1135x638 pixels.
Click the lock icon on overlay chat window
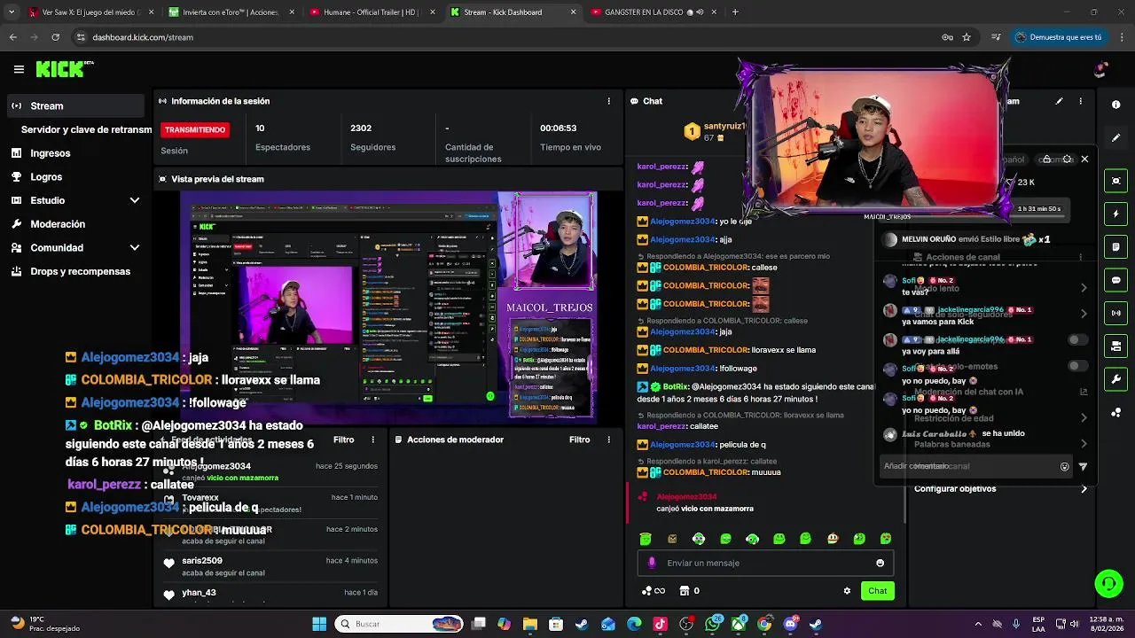pyautogui.click(x=1047, y=159)
